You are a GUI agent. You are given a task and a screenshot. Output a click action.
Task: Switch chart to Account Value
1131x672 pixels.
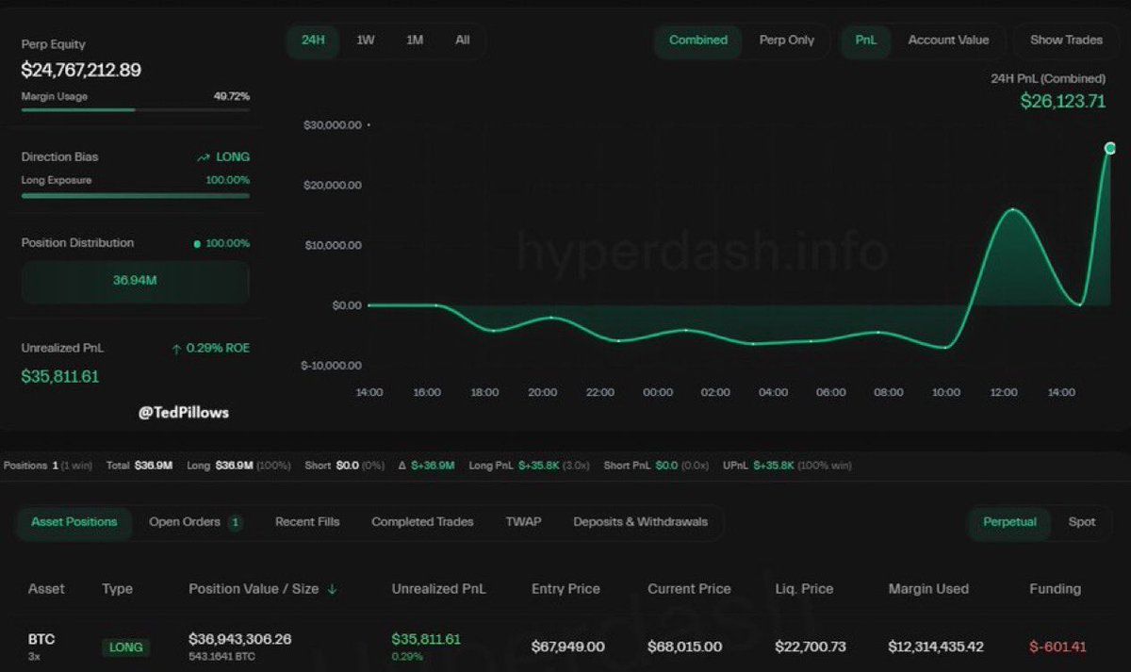(x=948, y=41)
